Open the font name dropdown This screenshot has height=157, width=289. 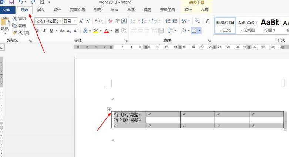60,21
